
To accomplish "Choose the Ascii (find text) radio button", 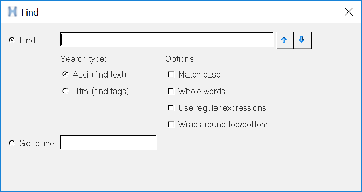I will [x=65, y=74].
